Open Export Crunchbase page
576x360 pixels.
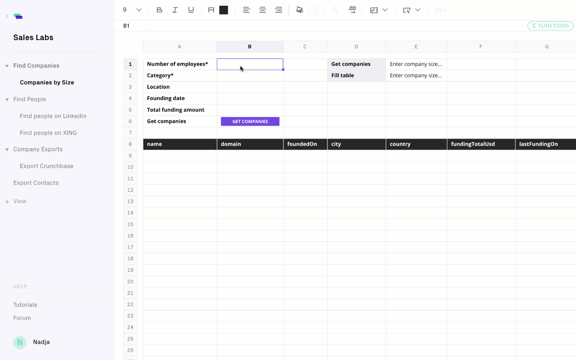(46, 166)
